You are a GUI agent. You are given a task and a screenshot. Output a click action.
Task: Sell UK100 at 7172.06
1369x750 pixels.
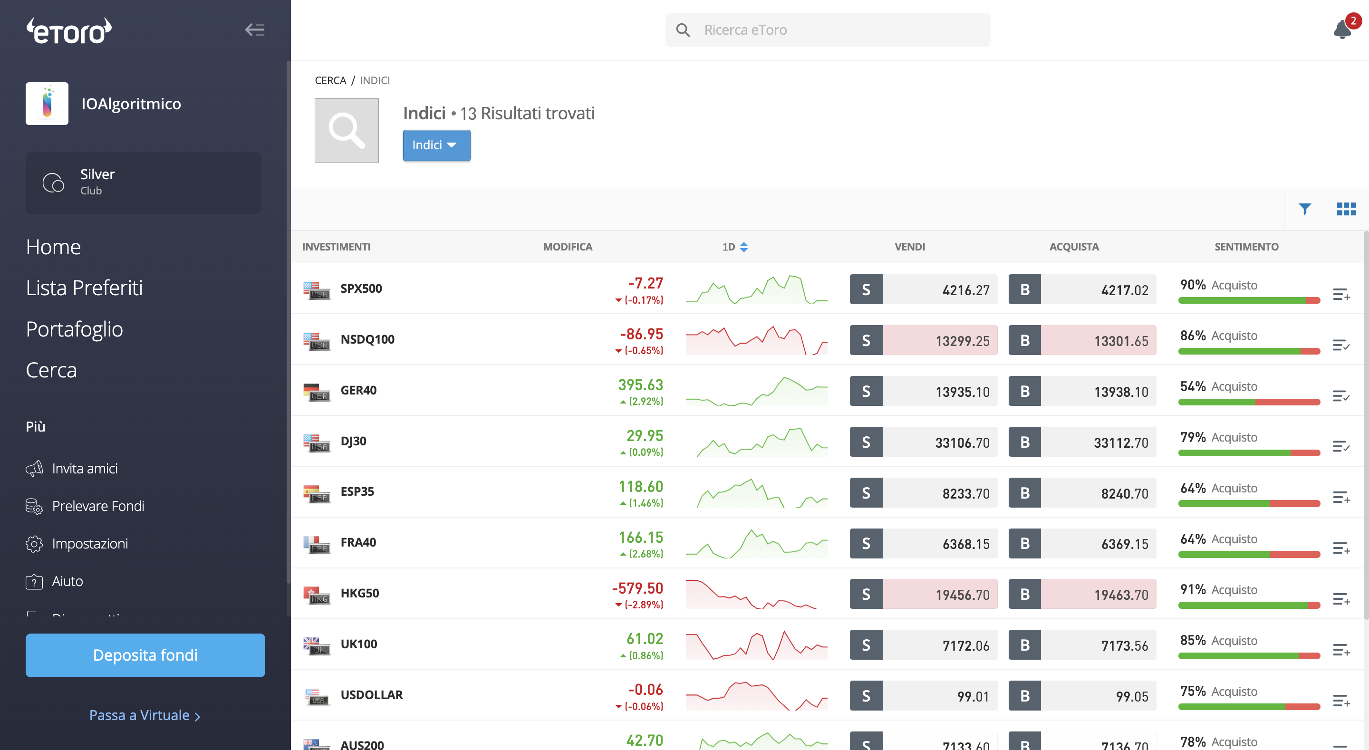(923, 645)
